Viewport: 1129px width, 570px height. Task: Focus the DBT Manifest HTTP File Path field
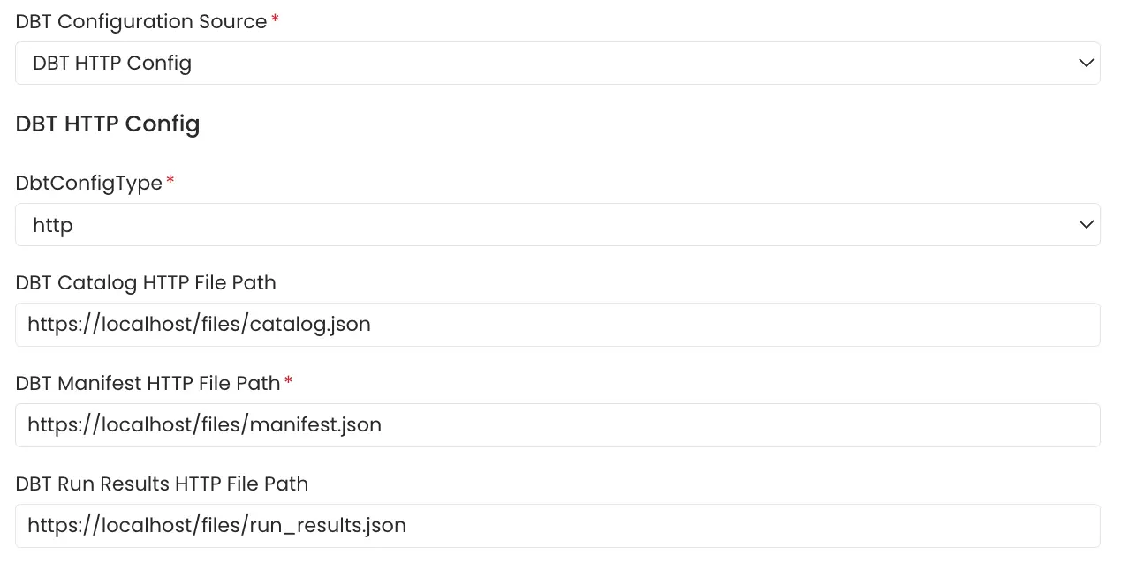pyautogui.click(x=557, y=425)
